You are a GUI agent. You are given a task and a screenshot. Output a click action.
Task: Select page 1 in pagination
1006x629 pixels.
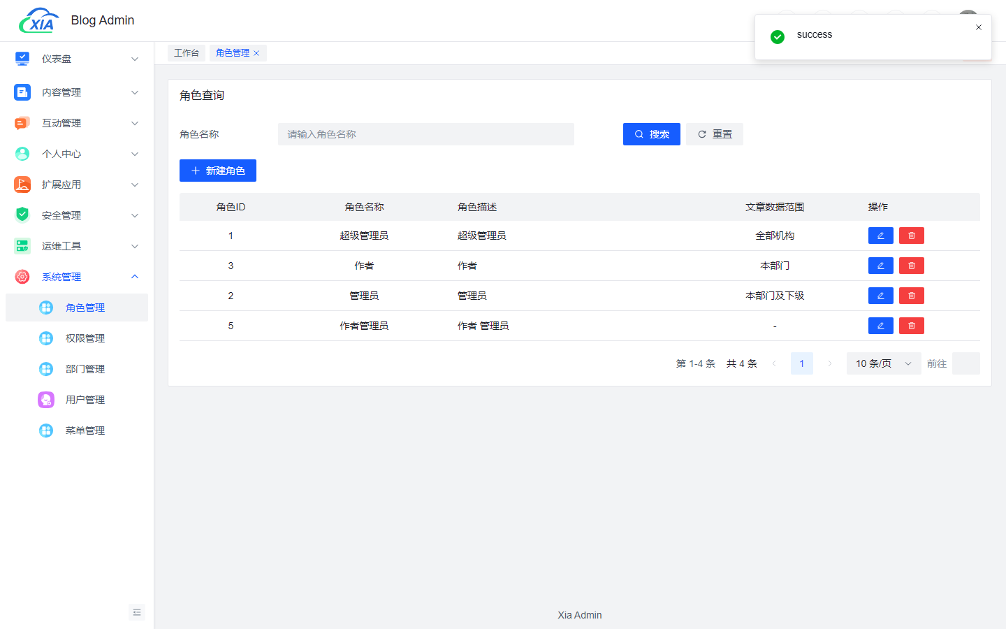point(802,363)
